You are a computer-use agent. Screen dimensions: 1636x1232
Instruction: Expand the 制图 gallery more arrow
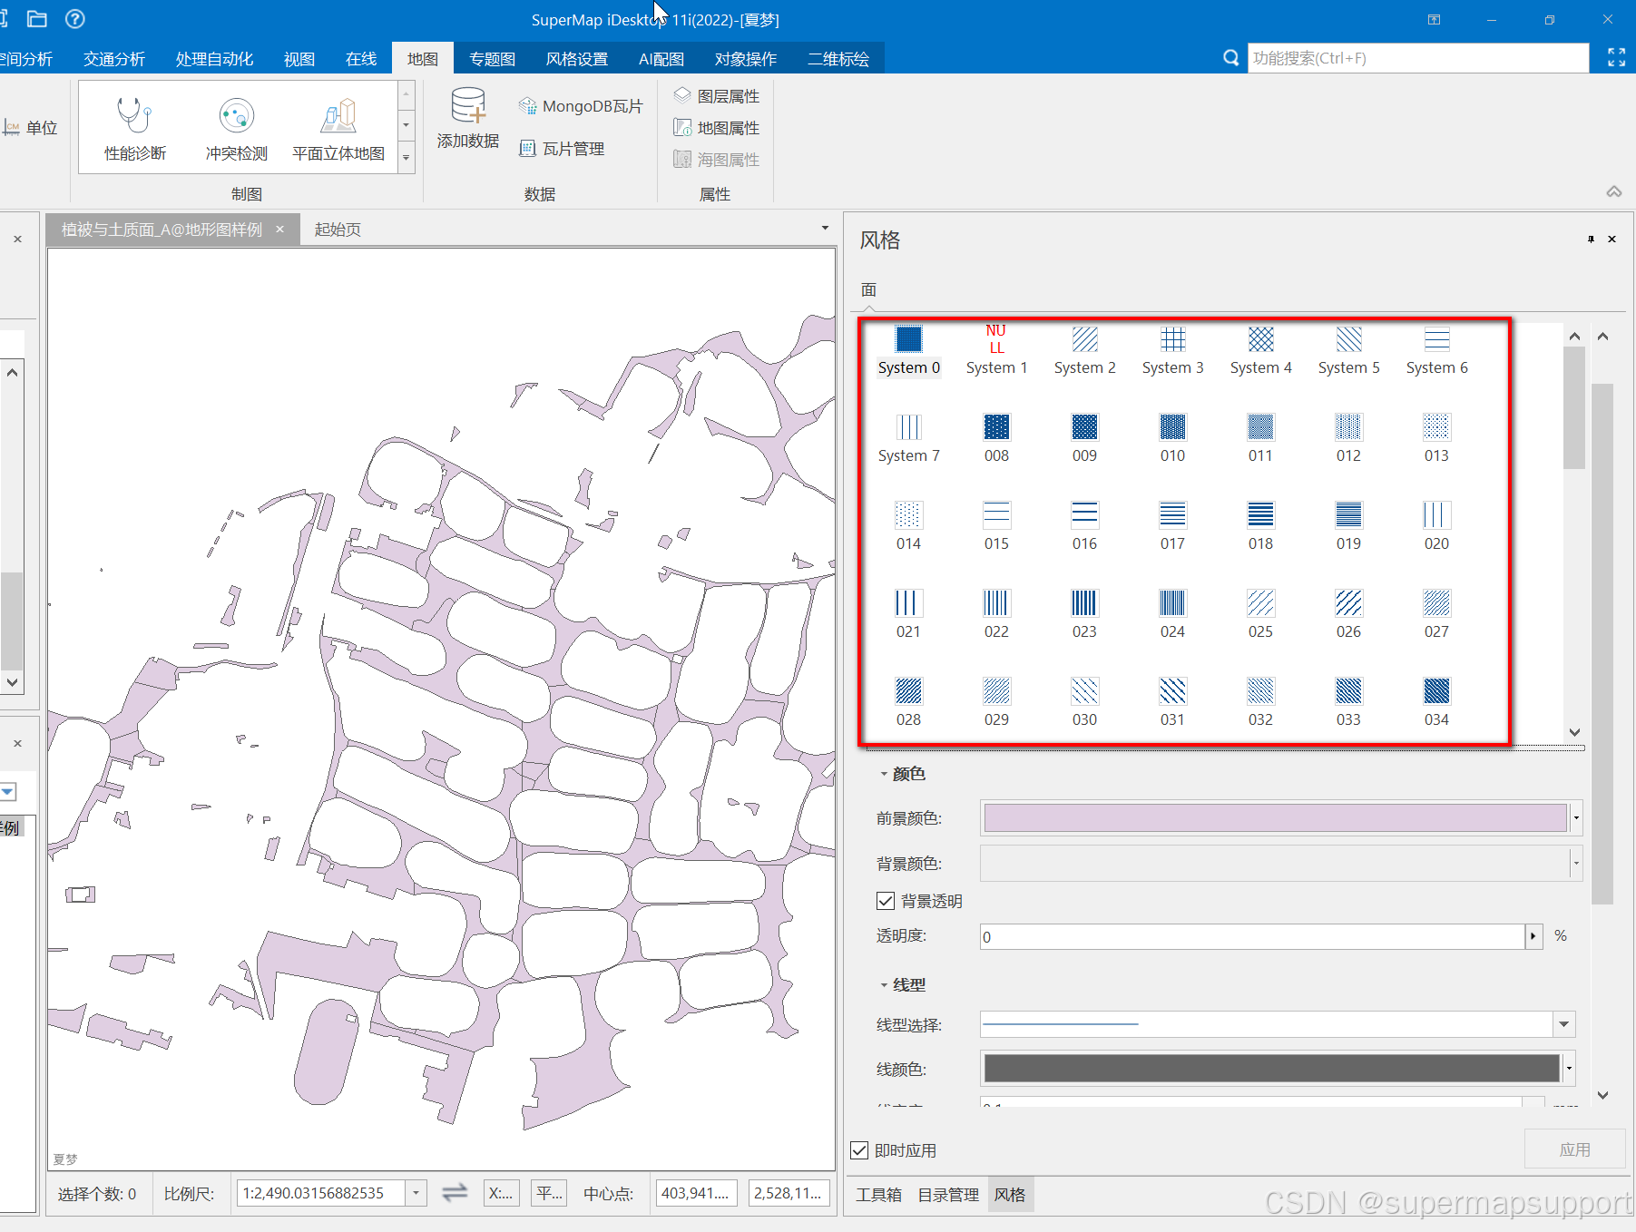click(407, 158)
